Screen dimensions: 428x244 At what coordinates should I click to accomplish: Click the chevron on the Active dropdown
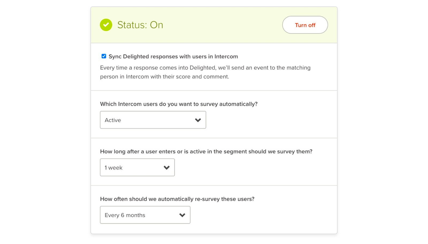(x=198, y=120)
